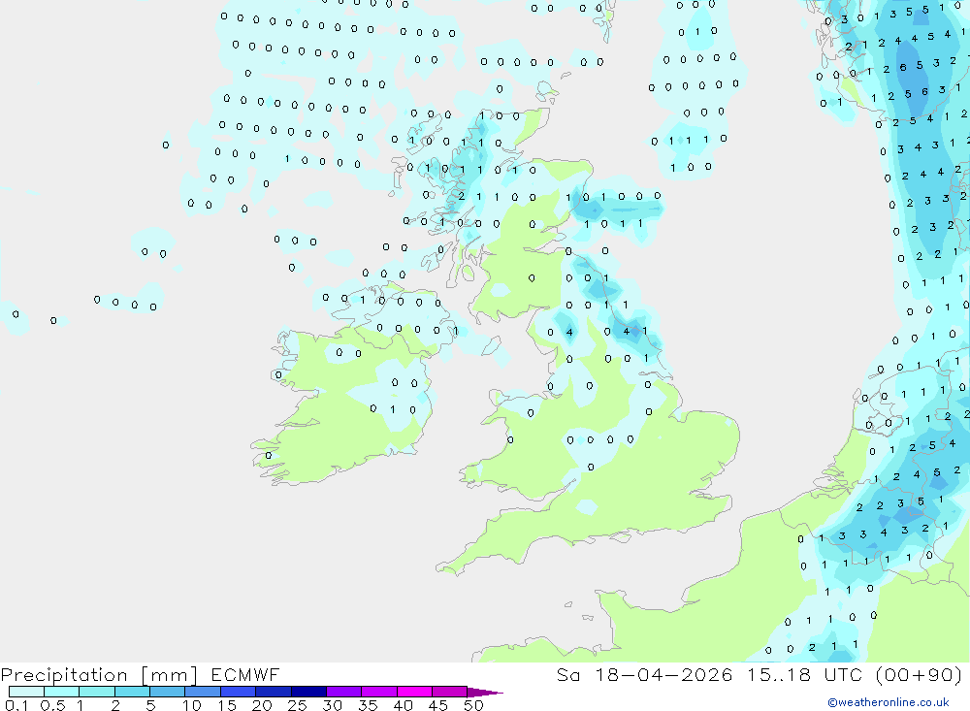This screenshot has width=970, height=711.
Task: Click the "[mm]" unit label
Action: (x=170, y=675)
